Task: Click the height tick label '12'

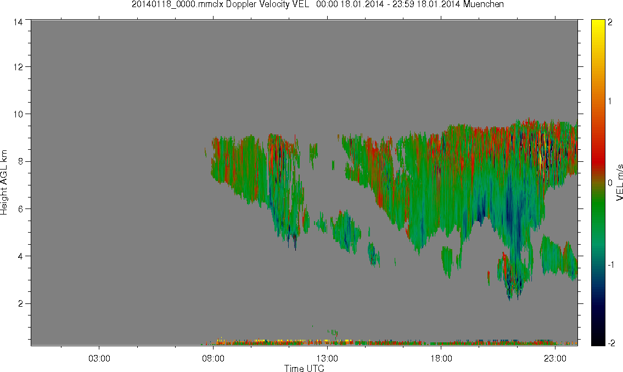Action: tap(18, 67)
